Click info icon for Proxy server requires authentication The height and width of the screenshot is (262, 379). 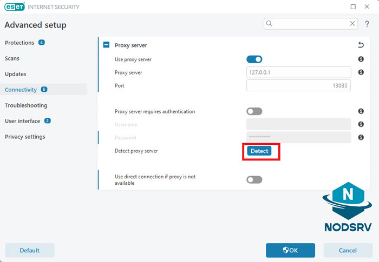coord(361,111)
